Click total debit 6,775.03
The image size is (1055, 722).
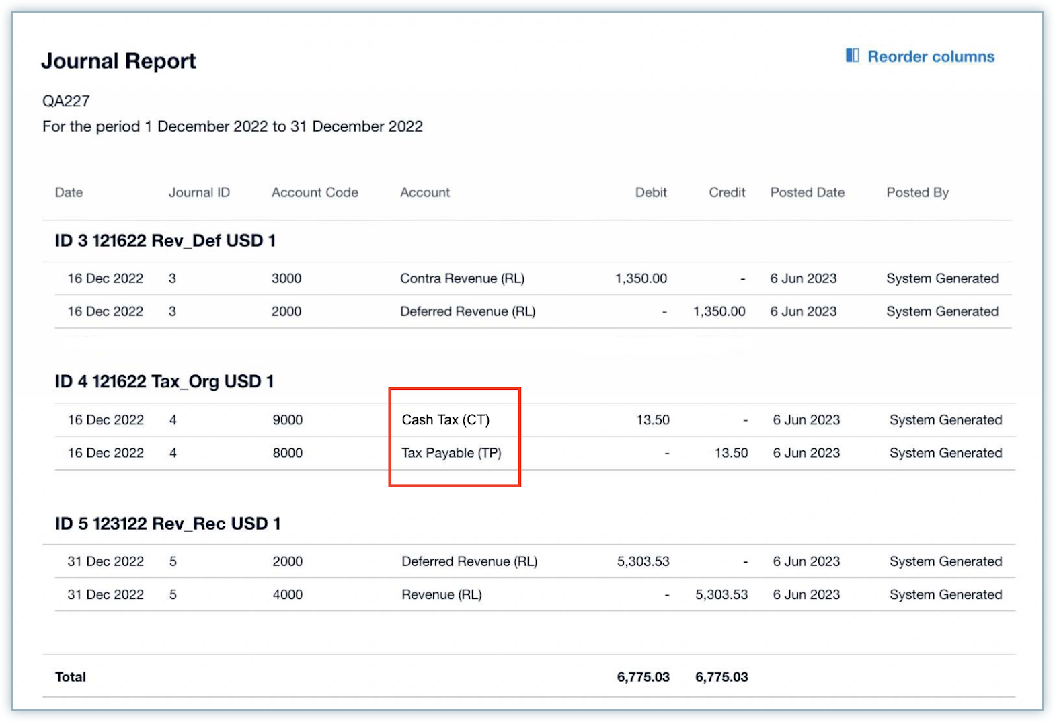[x=643, y=677]
